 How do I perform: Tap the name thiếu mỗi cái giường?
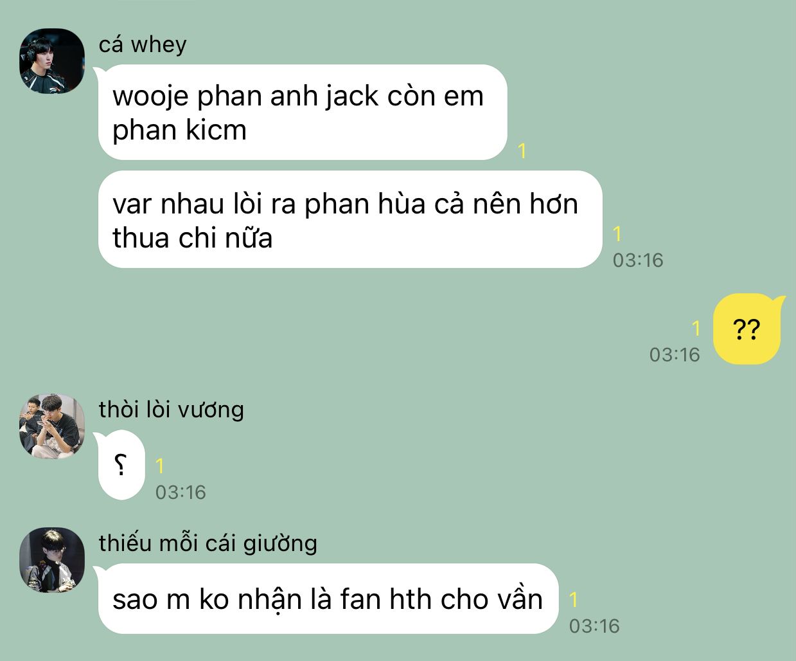(208, 543)
